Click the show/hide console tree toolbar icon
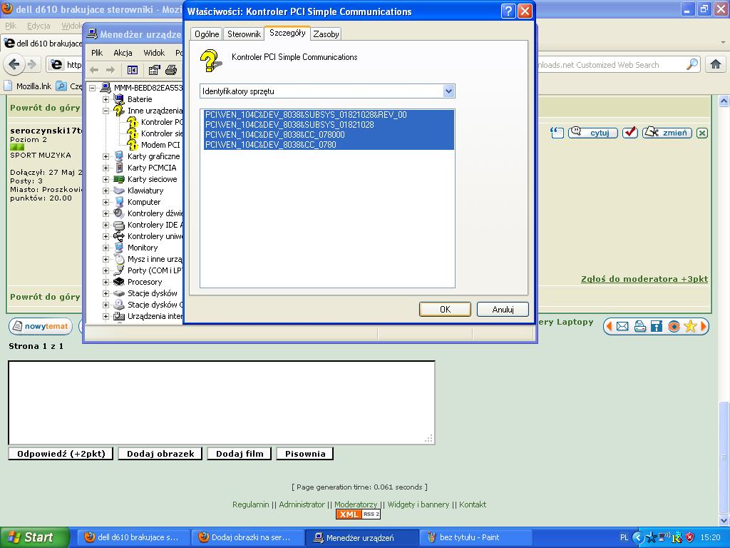Screen dimensions: 730x548 point(133,70)
